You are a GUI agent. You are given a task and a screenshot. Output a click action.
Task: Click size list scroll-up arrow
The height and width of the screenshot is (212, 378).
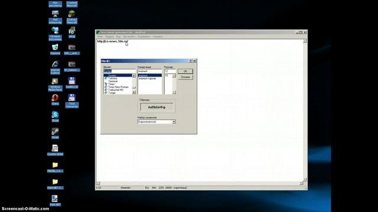pos(174,76)
